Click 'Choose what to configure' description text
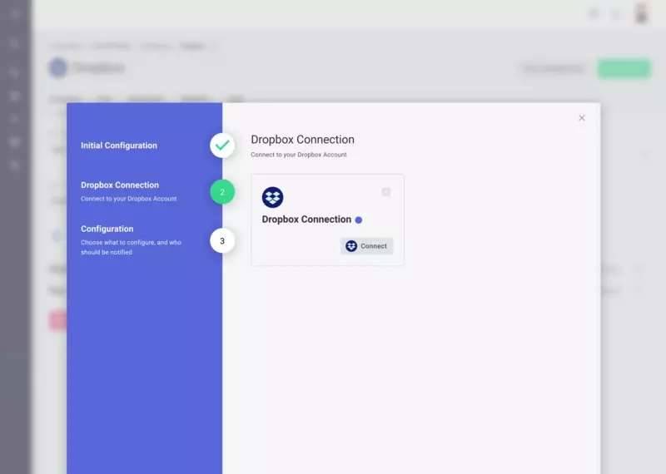This screenshot has height=474, width=666. pyautogui.click(x=131, y=247)
